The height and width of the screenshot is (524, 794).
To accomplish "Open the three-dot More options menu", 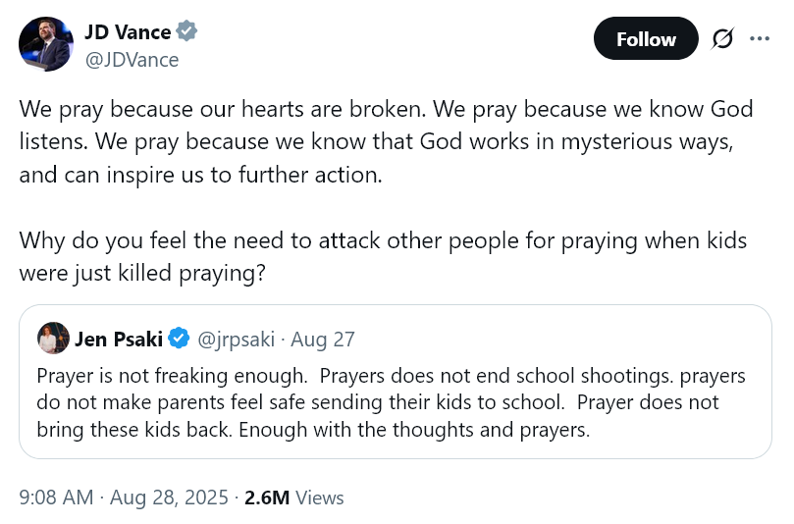I will point(760,39).
